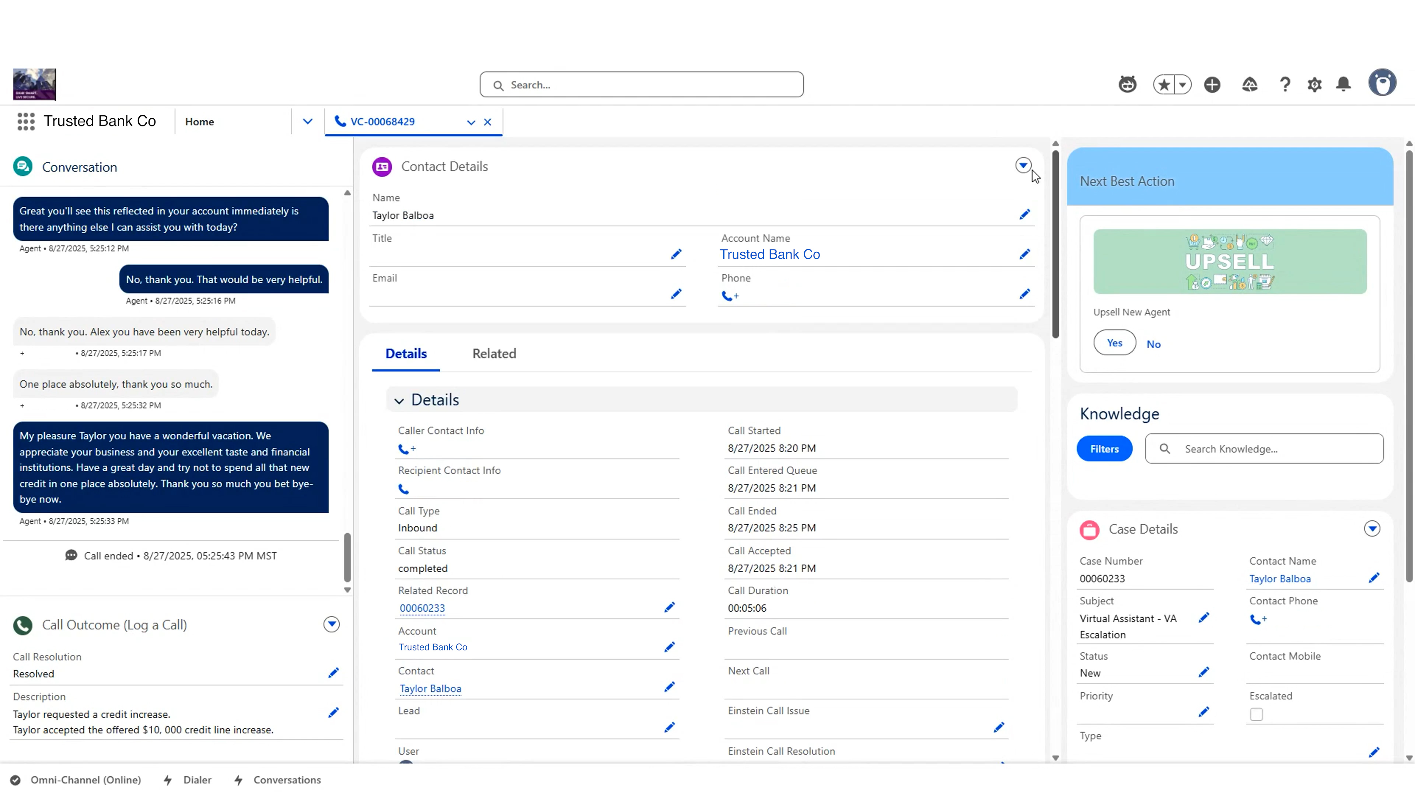Click the Global Actions plus icon
The width and height of the screenshot is (1415, 796).
(1213, 84)
